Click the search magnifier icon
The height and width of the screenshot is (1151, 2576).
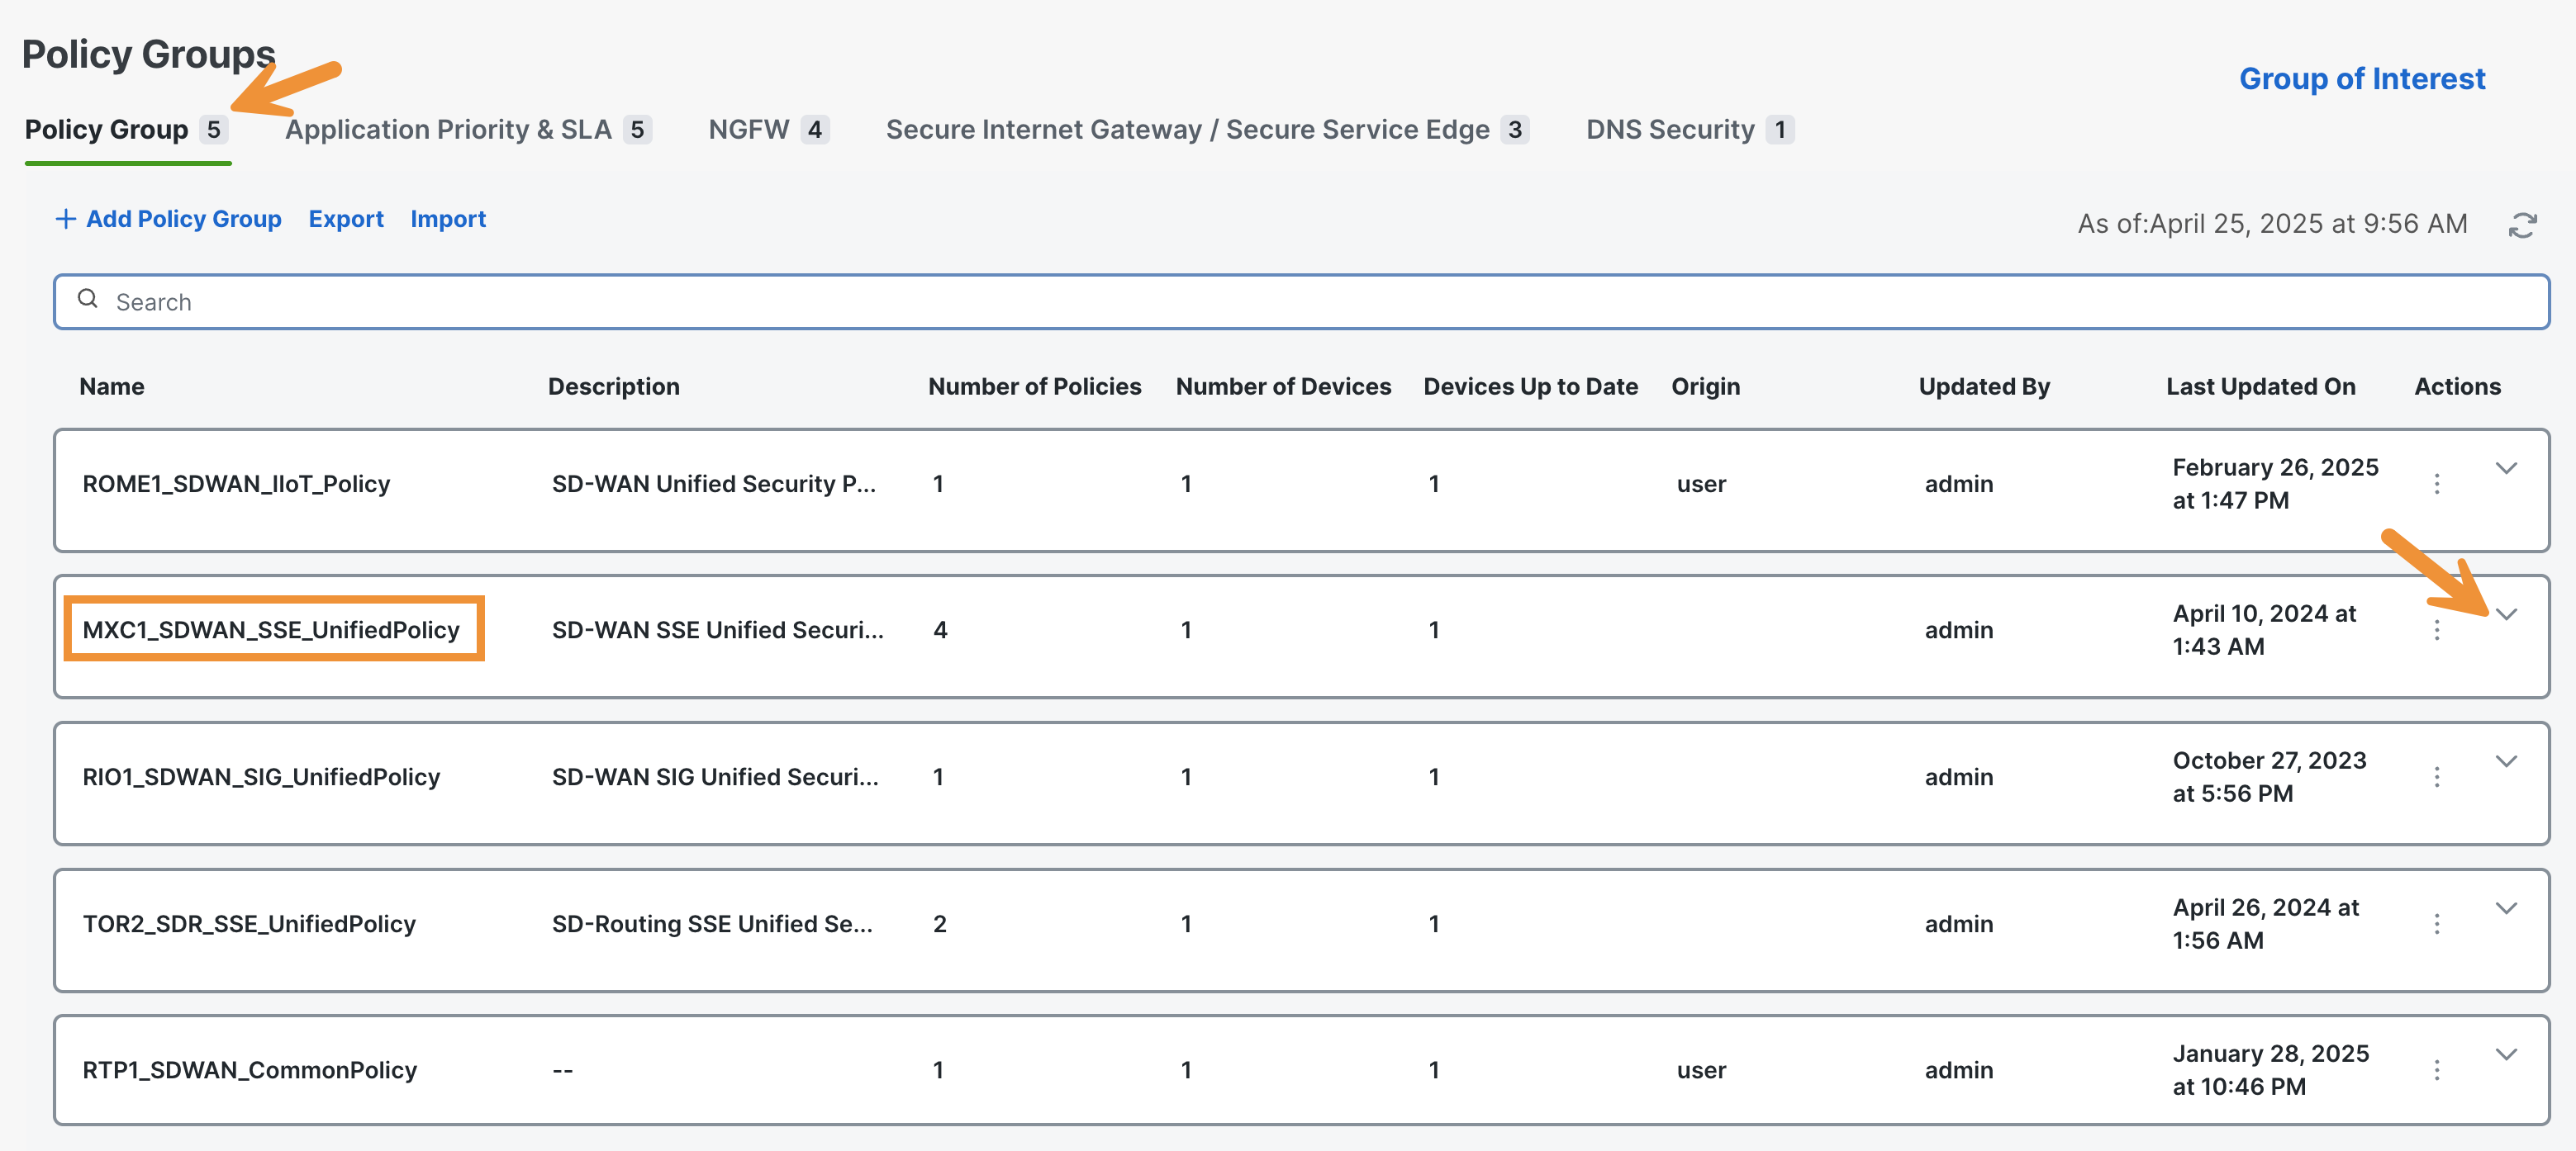(x=88, y=299)
